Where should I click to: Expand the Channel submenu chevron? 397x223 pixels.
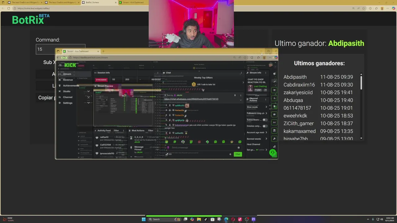pyautogui.click(x=88, y=97)
